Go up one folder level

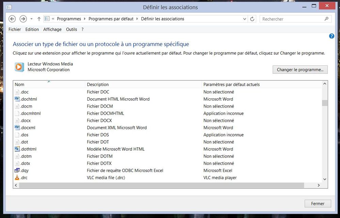[x=39, y=19]
